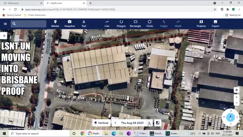Select the Marker tool
Image resolution: width=243 pixels, height=137 pixels.
[55, 24]
